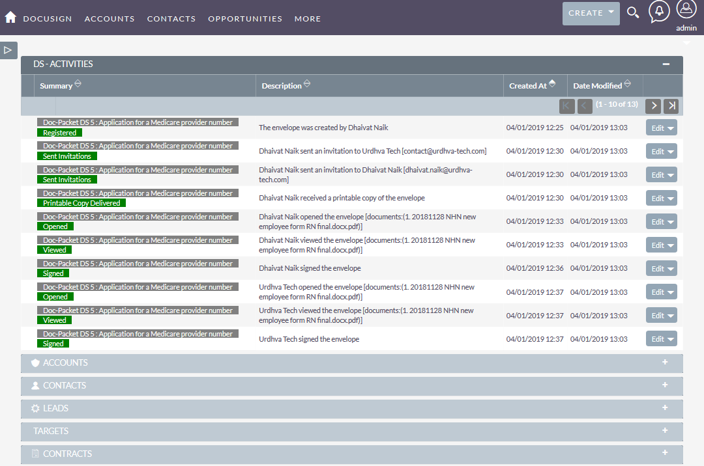Viewport: 704px width, 466px height.
Task: Open the search magnifier icon
Action: coord(632,12)
